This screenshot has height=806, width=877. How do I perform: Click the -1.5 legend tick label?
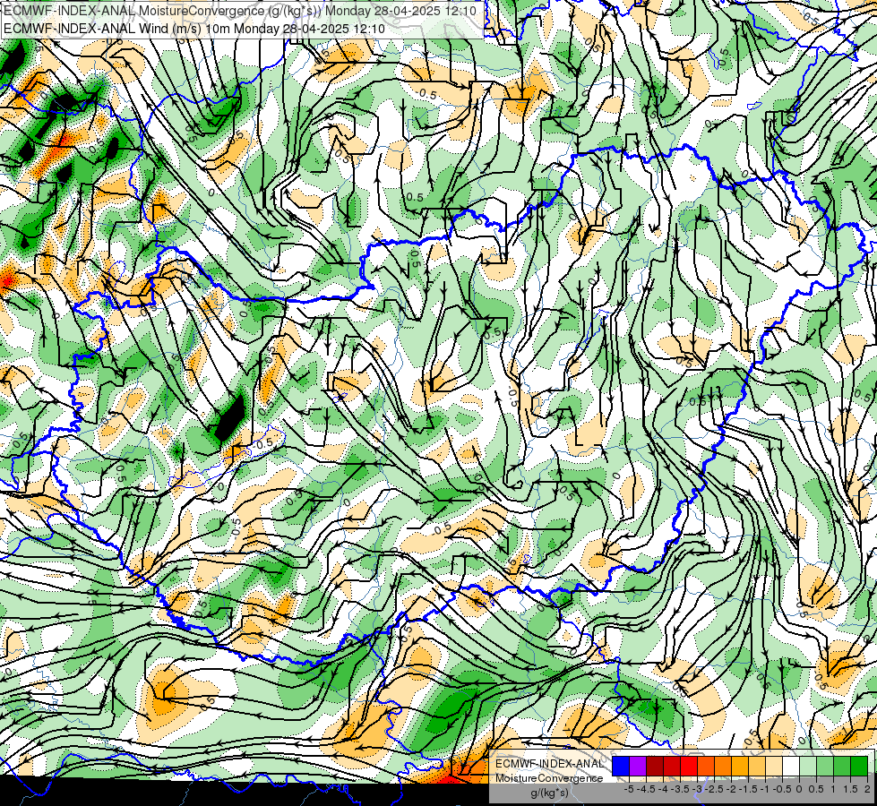tap(748, 789)
